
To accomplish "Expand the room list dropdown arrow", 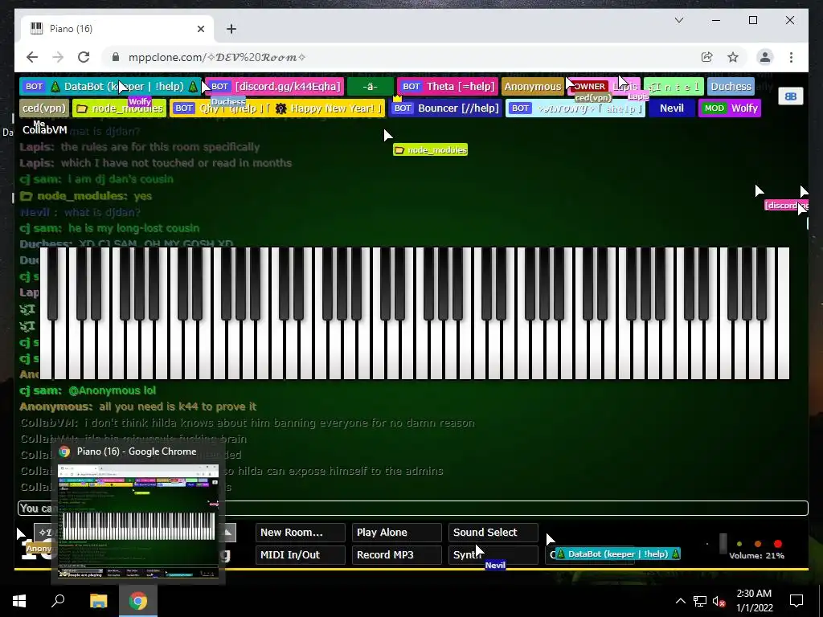I will [228, 533].
